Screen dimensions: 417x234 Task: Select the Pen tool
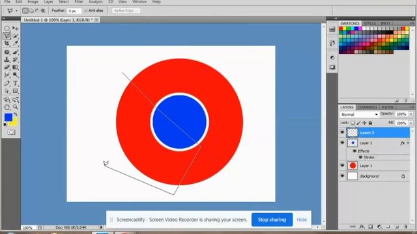pos(7,83)
